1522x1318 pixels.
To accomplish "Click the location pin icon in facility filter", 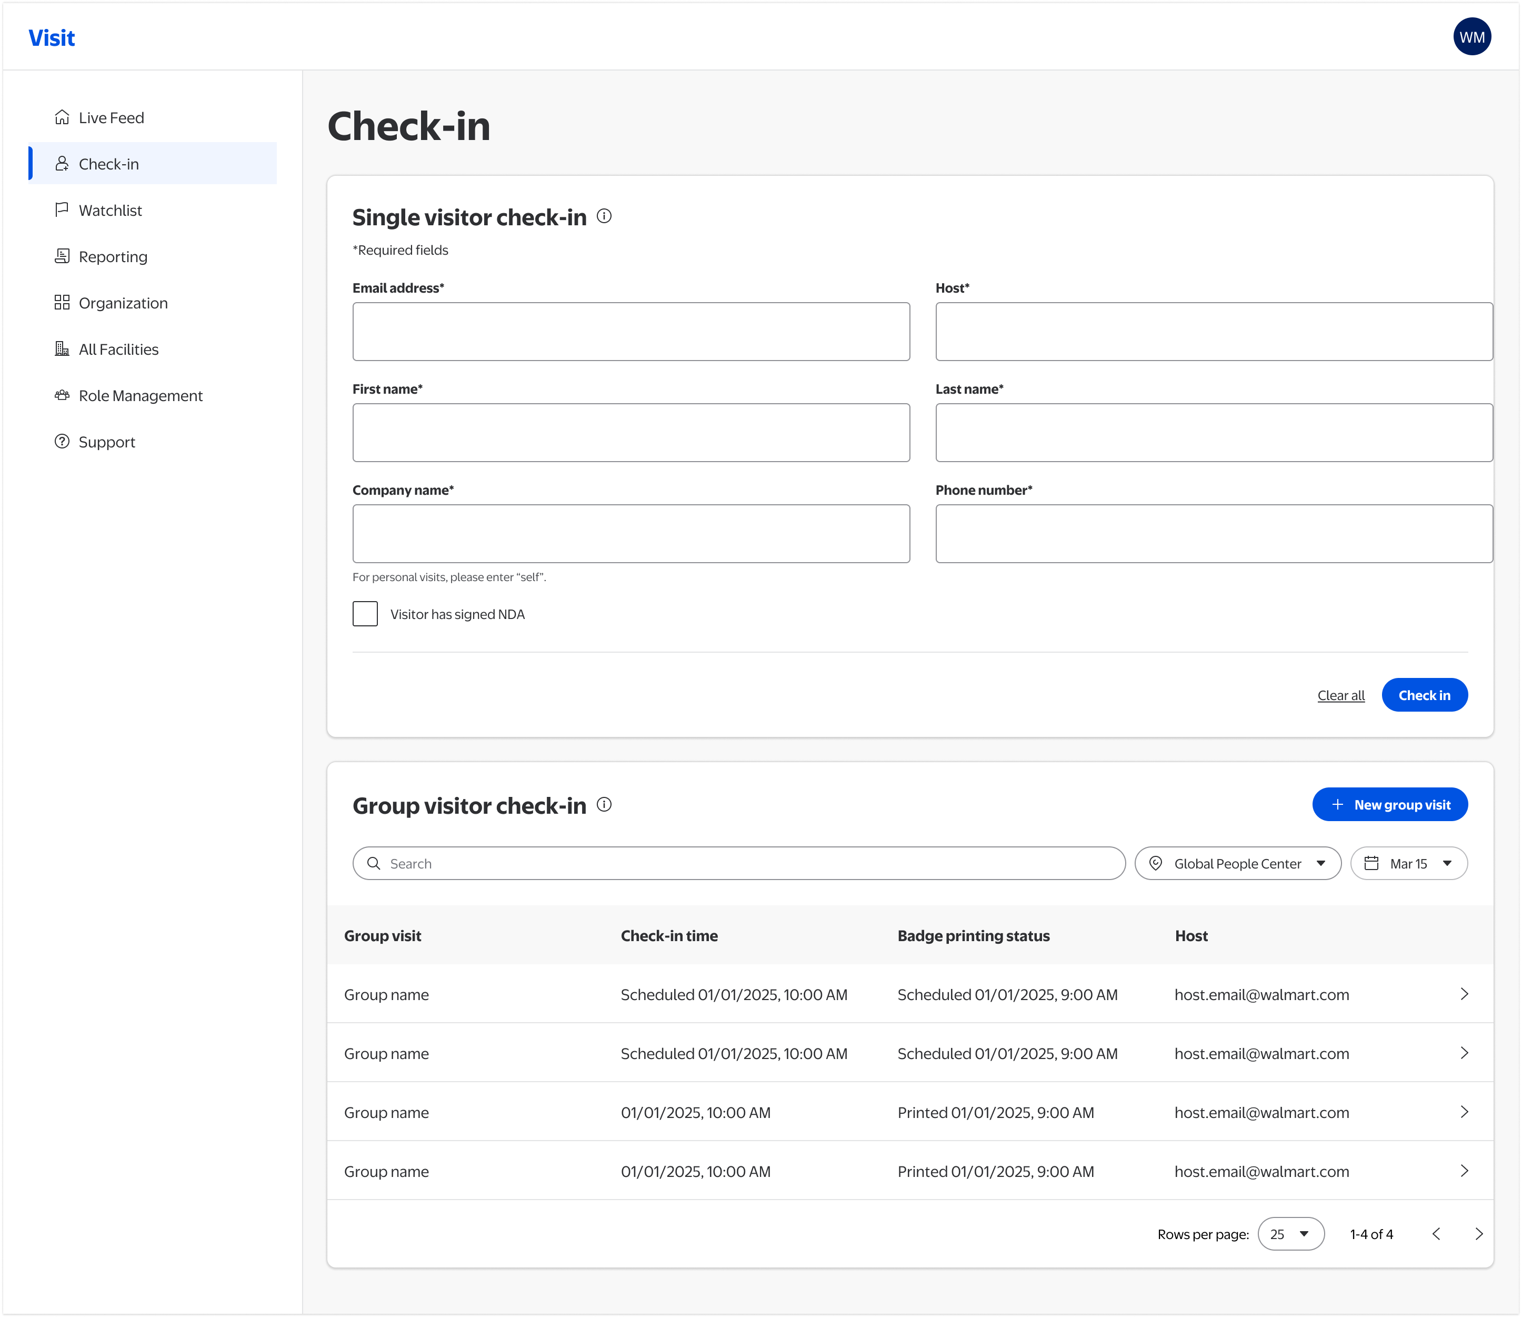I will tap(1156, 863).
